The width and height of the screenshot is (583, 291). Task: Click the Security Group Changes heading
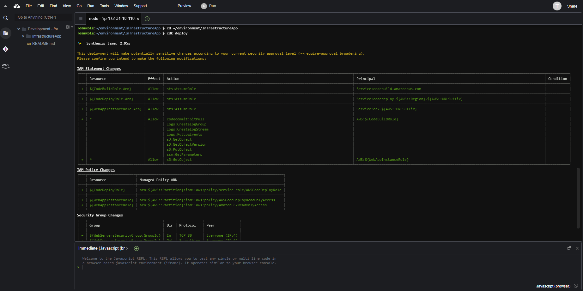(x=100, y=215)
